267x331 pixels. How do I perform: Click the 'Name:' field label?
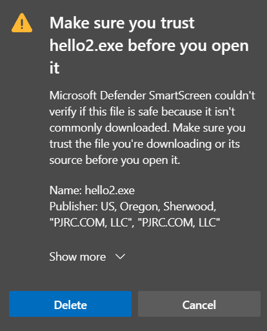(66, 190)
